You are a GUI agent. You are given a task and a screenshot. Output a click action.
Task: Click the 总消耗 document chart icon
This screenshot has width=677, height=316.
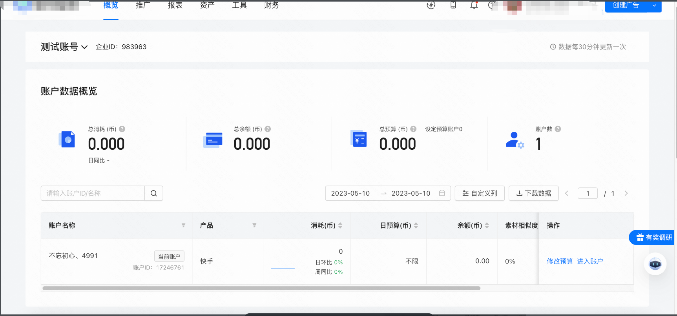pos(67,140)
